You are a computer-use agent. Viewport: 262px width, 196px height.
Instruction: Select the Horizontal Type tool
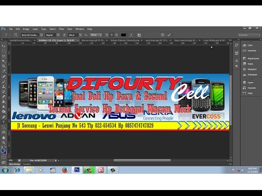pyautogui.click(x=4, y=122)
